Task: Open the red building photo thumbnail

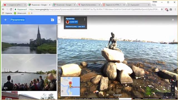Action: [x=29, y=95]
